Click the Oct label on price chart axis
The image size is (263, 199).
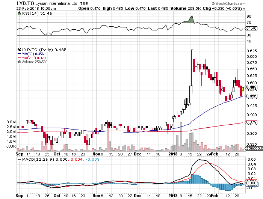[57, 154]
